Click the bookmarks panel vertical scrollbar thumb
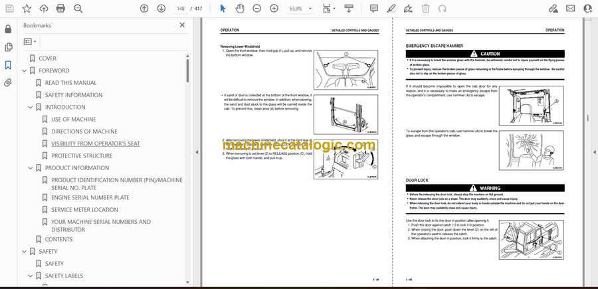 tap(187, 70)
